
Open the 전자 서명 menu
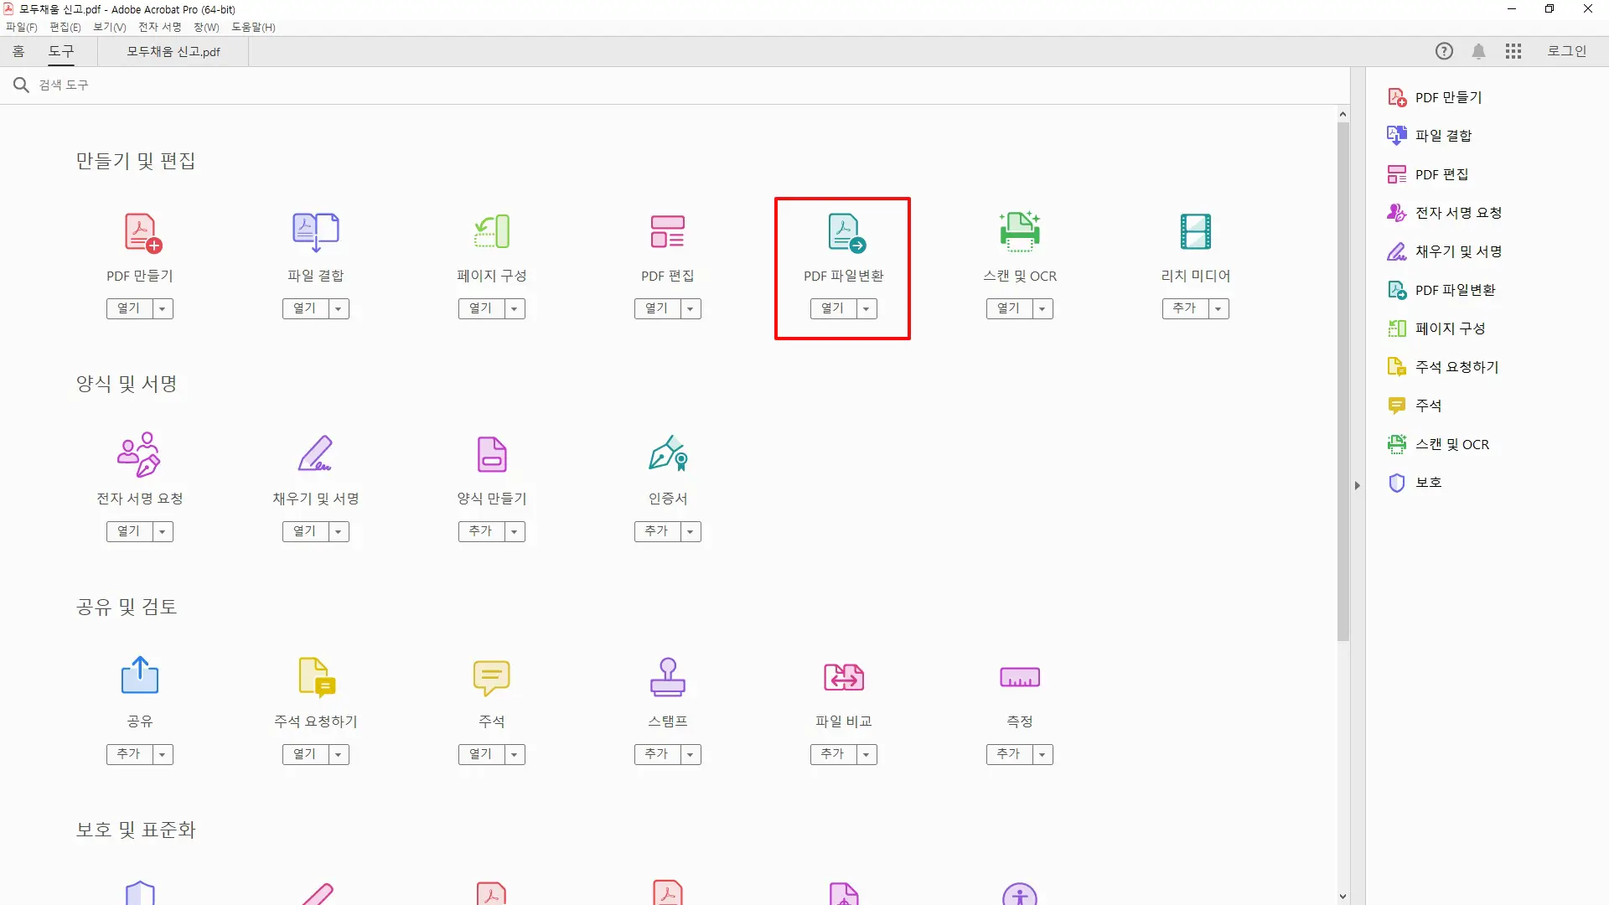(160, 28)
